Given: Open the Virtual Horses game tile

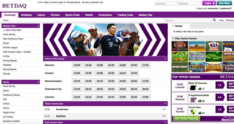Looking at the screenshot, I should (x=180, y=67).
